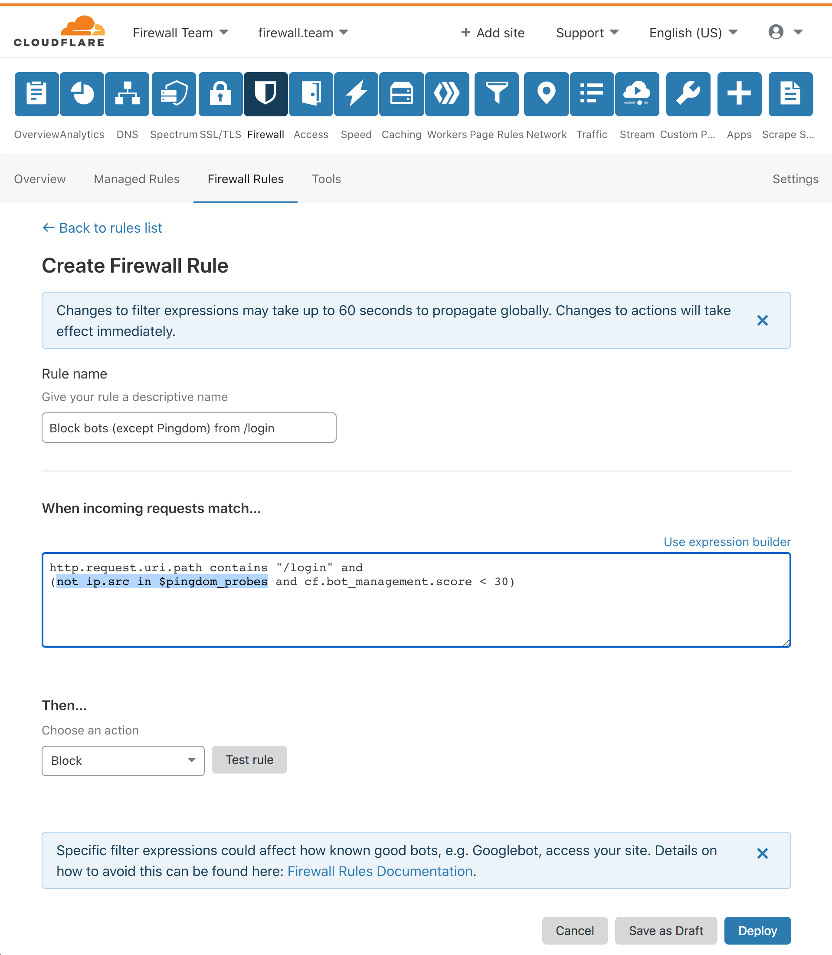Dismiss the good bots warning banner
832x955 pixels.
pyautogui.click(x=762, y=853)
